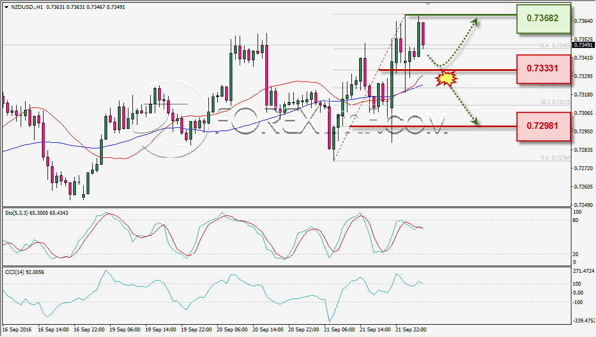
Task: Click price axis label 0.72835
Action: tap(583, 150)
